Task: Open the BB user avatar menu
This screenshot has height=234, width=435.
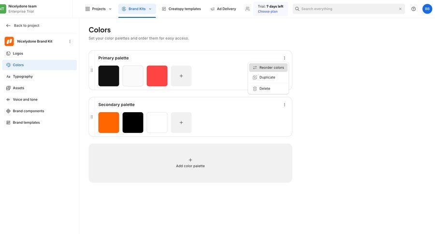Action: 427,9
